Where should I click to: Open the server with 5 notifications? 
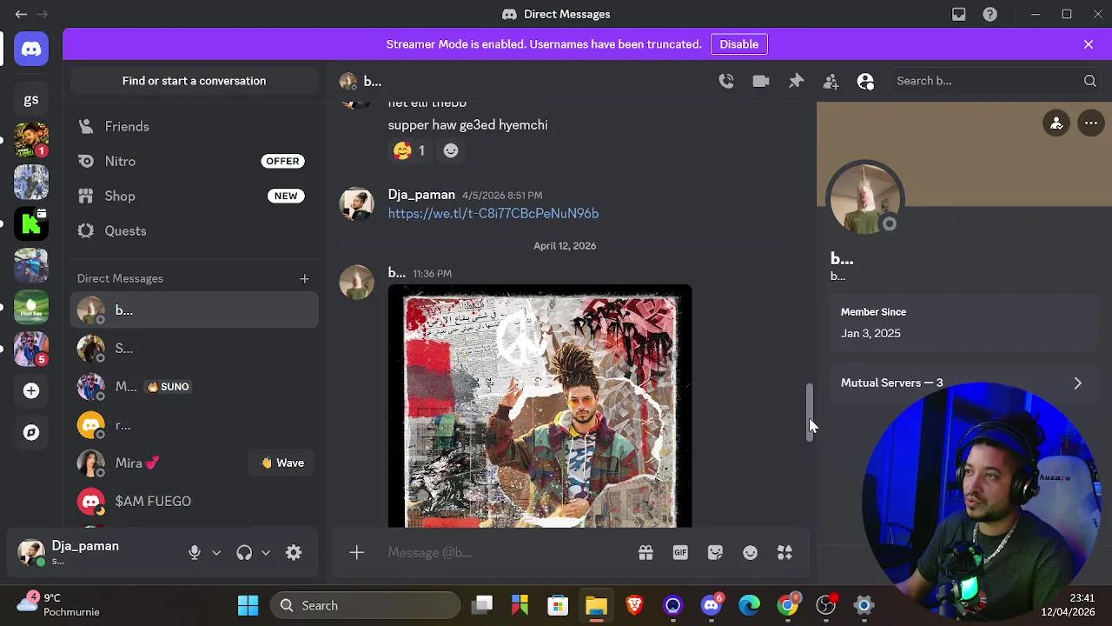(x=31, y=348)
